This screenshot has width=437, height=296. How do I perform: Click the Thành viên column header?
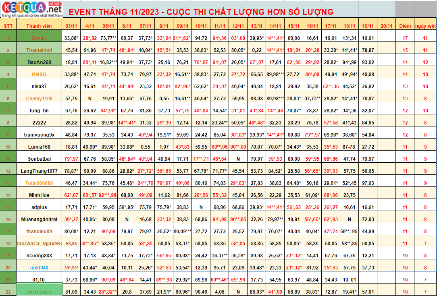(39, 26)
